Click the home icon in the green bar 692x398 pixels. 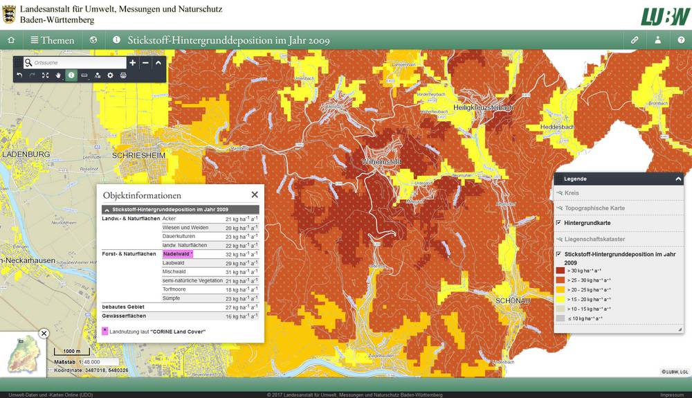[x=10, y=40]
